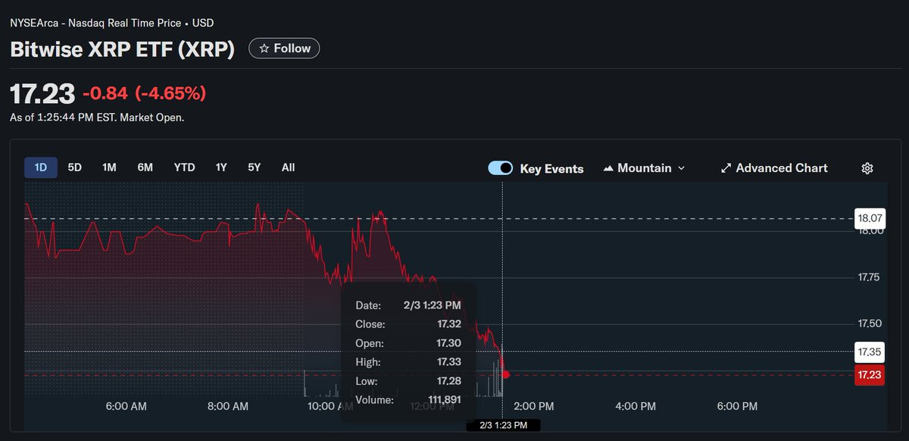
Task: Open the Advanced Chart view
Action: (774, 168)
